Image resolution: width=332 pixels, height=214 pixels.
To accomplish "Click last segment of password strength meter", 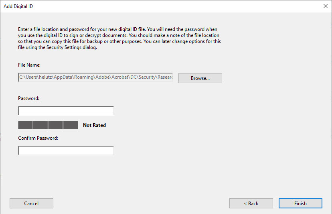I will click(x=71, y=125).
